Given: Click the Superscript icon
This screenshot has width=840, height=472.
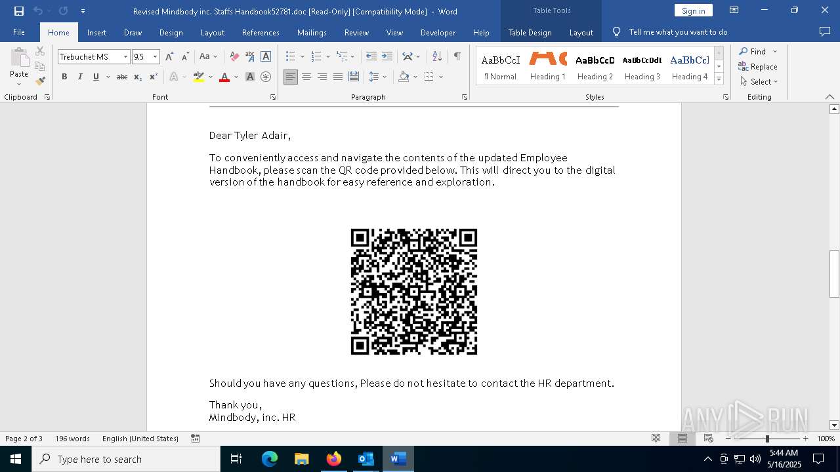Looking at the screenshot, I should [x=154, y=77].
